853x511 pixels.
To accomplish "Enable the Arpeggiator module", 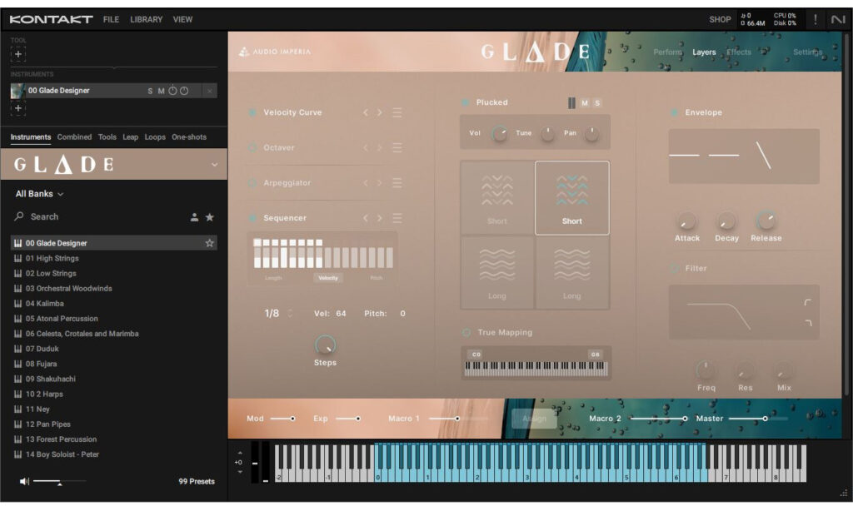I will 252,182.
